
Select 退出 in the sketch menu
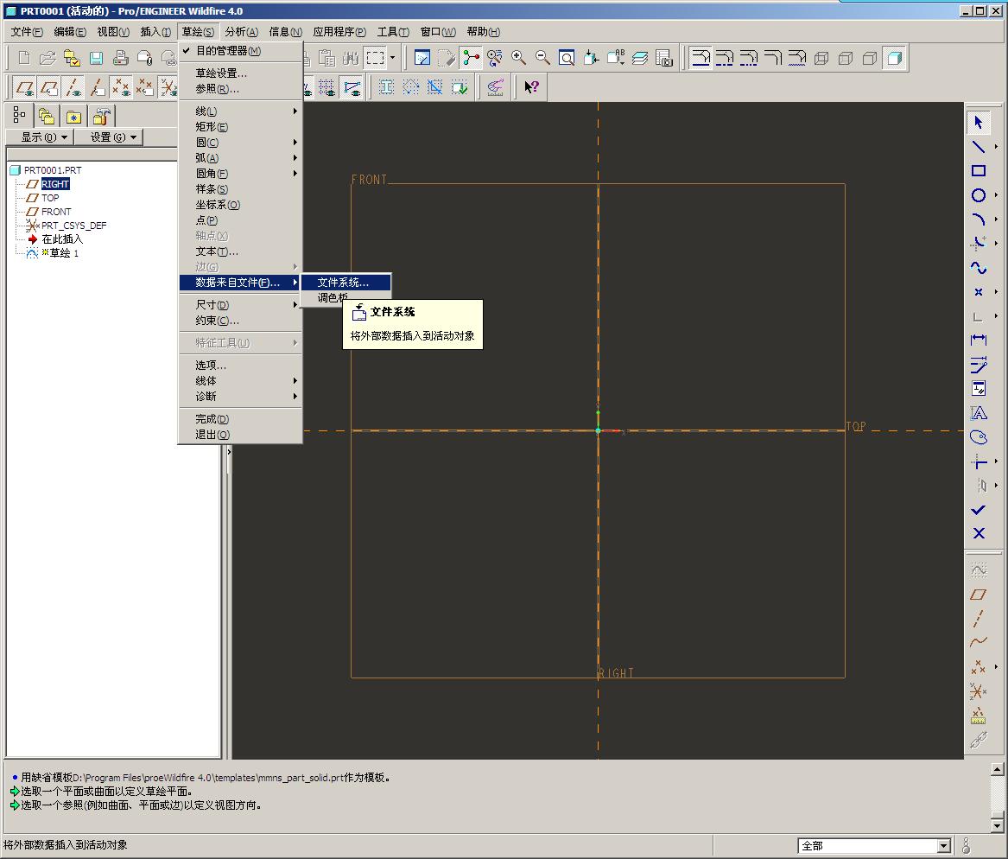240,435
